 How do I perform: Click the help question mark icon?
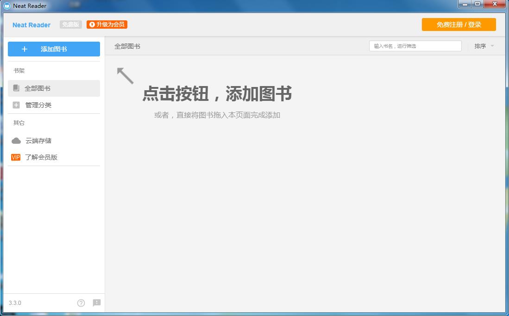coord(81,303)
